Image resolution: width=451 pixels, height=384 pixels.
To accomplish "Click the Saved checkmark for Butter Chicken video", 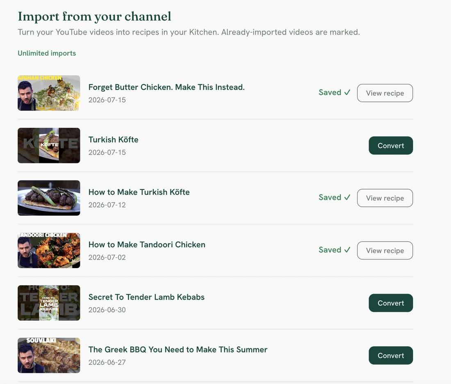I will click(335, 93).
